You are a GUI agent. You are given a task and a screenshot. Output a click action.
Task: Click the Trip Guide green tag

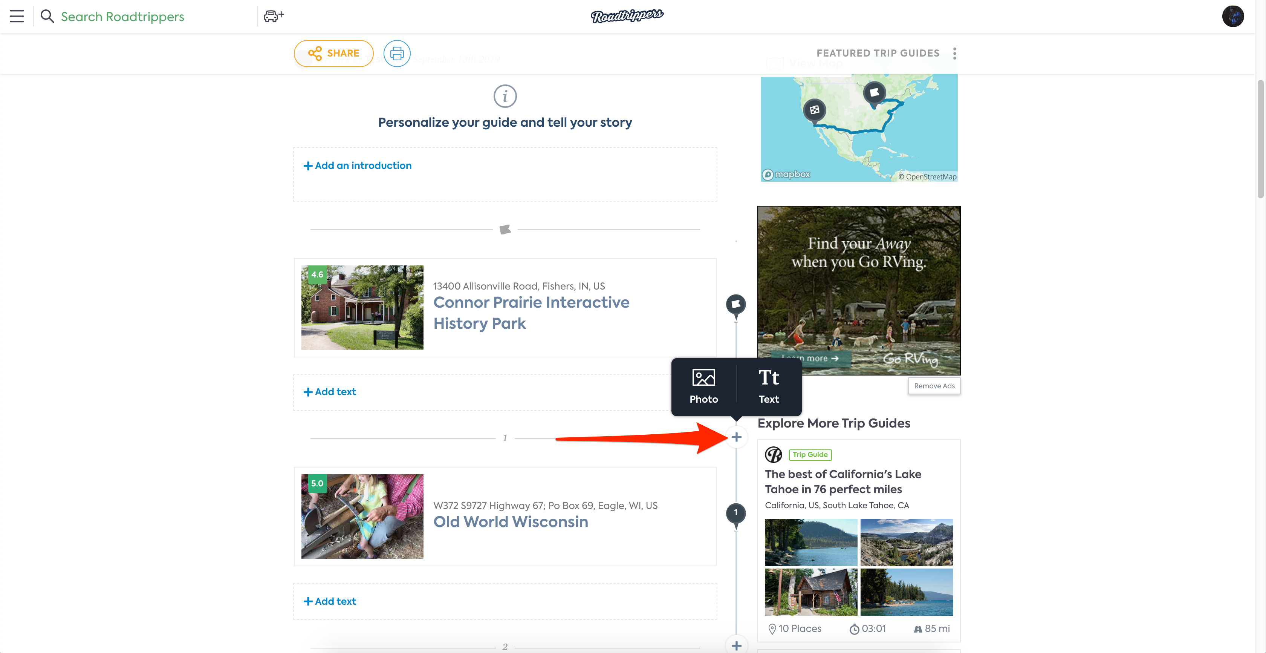click(810, 455)
